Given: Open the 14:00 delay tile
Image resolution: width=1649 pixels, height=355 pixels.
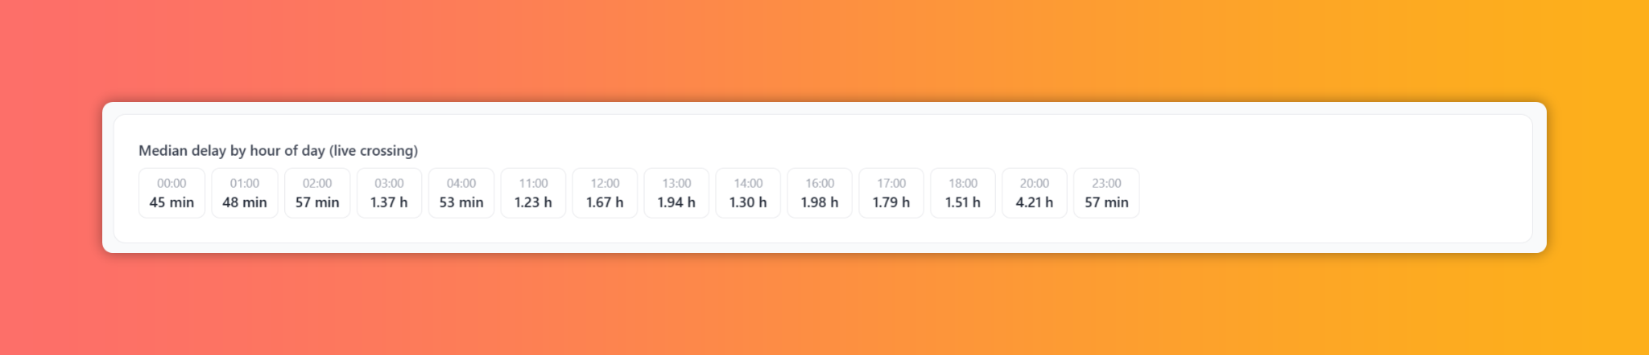Looking at the screenshot, I should [748, 193].
